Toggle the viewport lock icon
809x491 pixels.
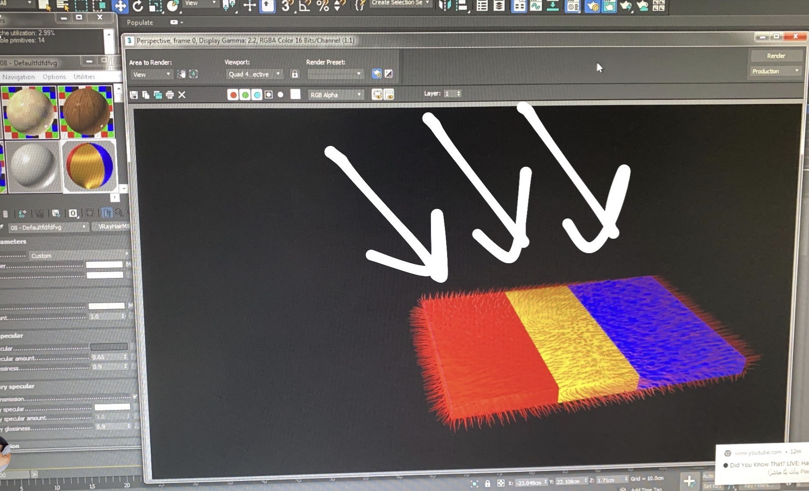click(x=295, y=74)
